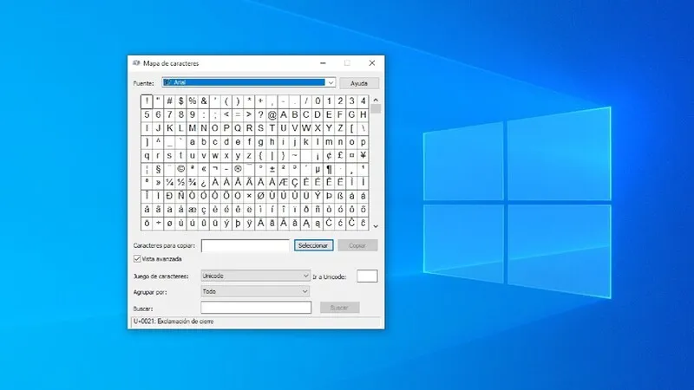Image resolution: width=694 pixels, height=390 pixels.
Task: Select the ¼ one-quarter fraction cell
Action: tap(169, 182)
